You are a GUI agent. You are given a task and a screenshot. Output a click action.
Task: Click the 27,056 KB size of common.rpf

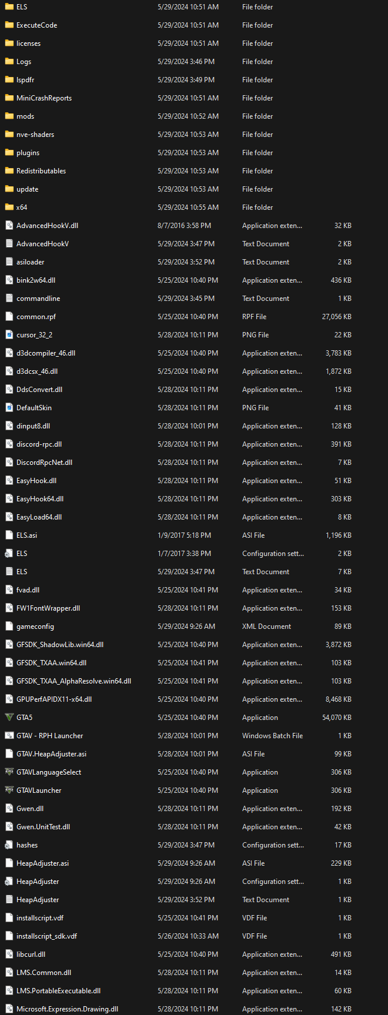click(337, 317)
